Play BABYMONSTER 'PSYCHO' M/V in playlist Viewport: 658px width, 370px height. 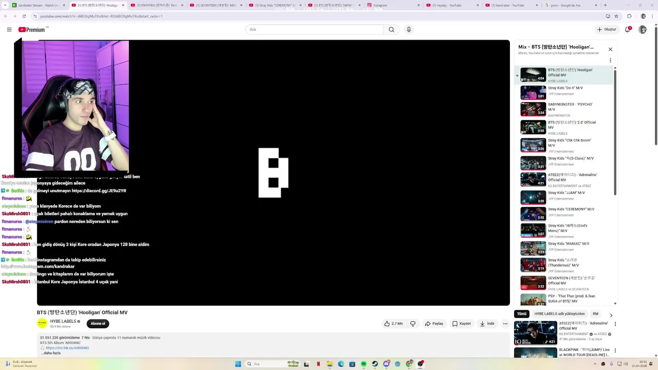pos(564,109)
